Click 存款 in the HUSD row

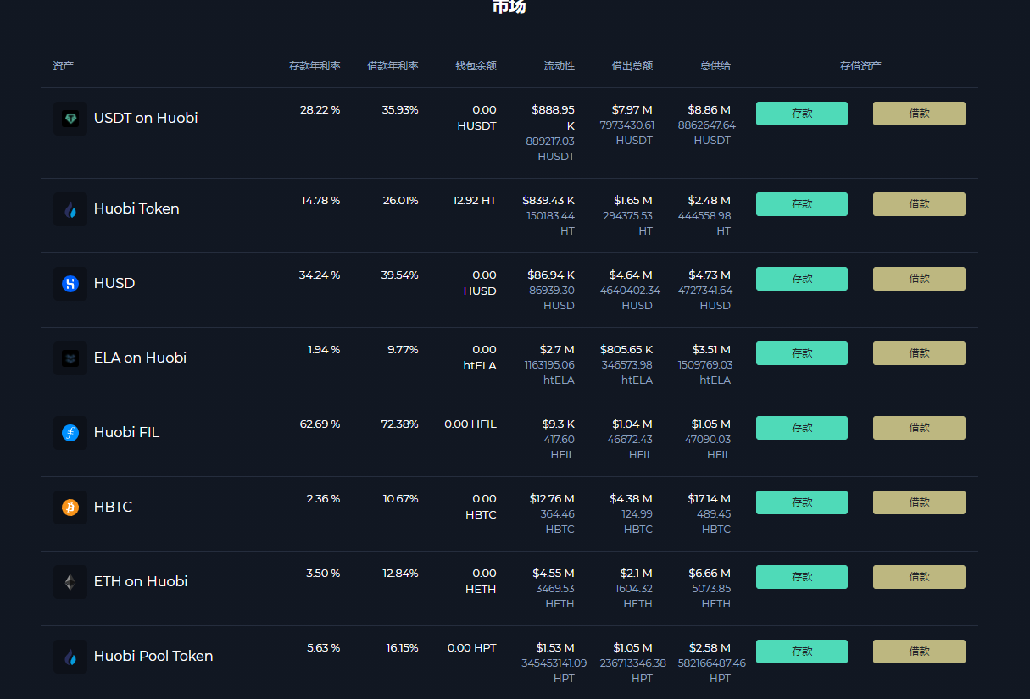[x=802, y=279]
